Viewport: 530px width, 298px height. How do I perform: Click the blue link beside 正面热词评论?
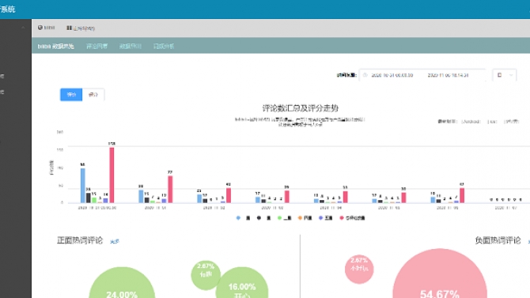(x=115, y=241)
